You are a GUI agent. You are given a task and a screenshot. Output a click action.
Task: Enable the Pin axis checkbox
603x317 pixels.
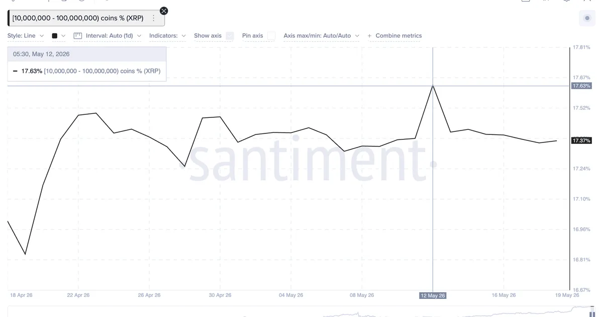click(x=271, y=36)
